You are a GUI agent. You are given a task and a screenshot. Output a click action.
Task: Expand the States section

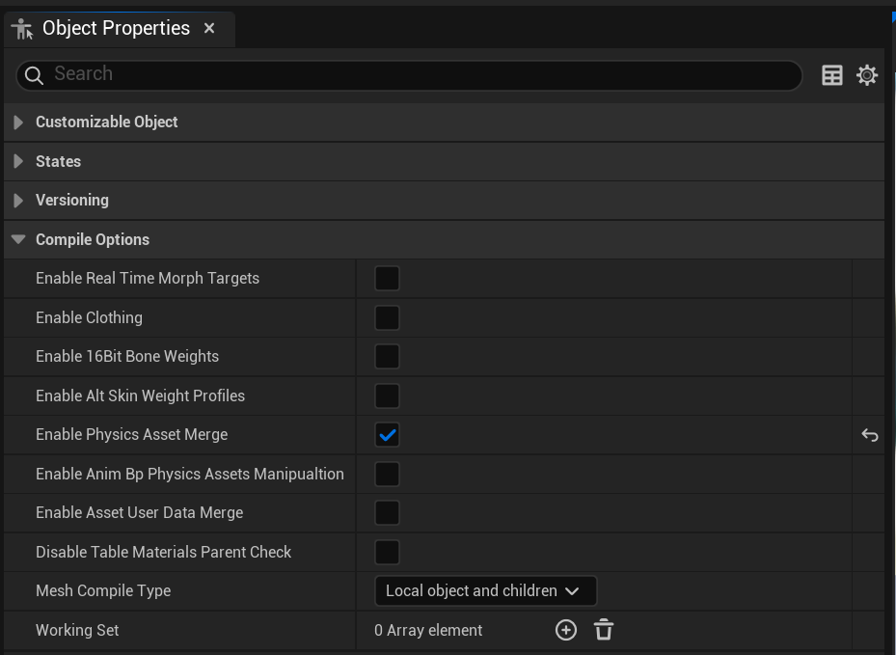pos(18,161)
